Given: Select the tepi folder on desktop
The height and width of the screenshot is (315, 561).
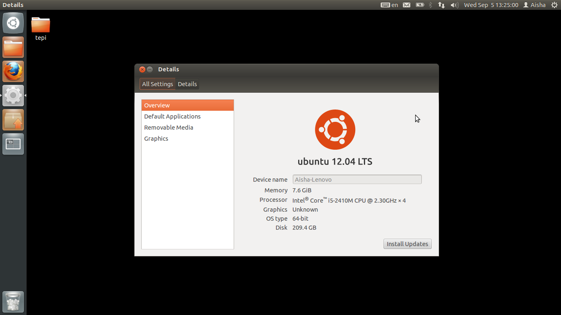Looking at the screenshot, I should coord(41,29).
